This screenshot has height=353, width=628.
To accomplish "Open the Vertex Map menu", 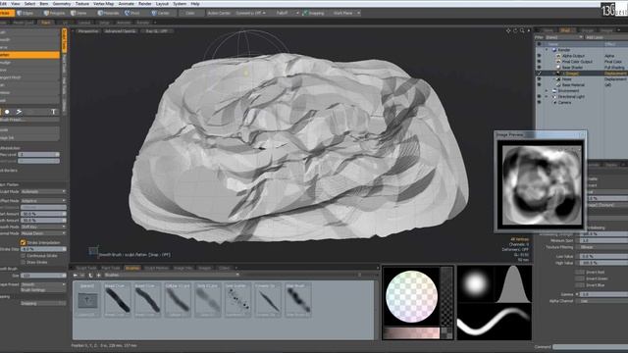I will [x=103, y=4].
